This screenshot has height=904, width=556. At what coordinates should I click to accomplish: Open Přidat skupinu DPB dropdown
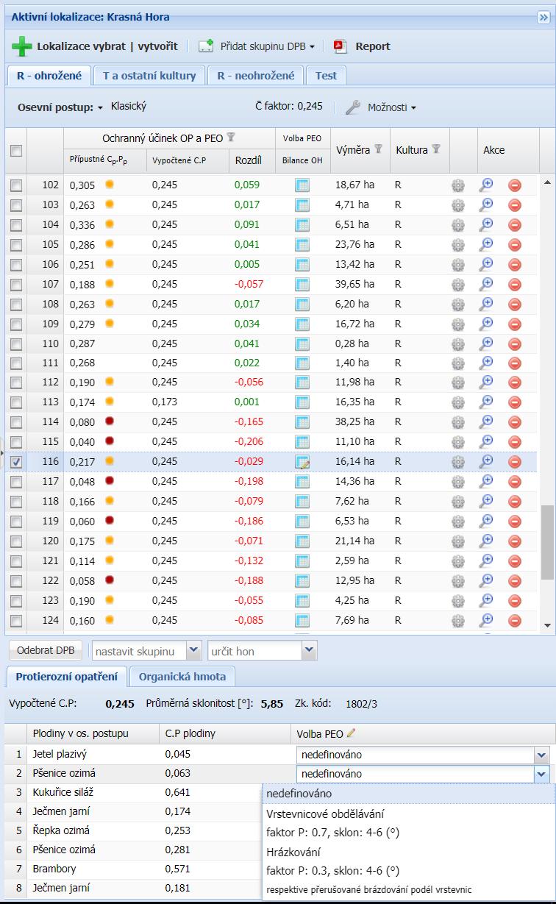pyautogui.click(x=257, y=46)
